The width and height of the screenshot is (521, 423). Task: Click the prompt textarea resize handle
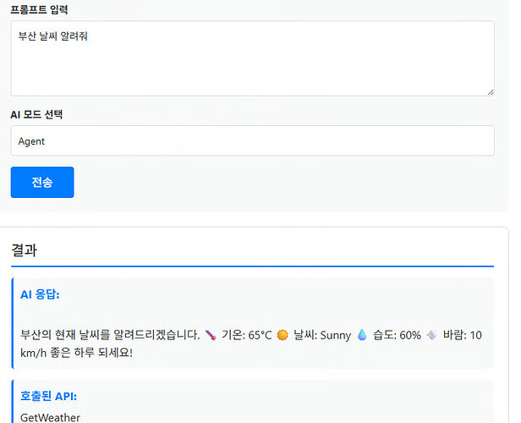click(x=490, y=91)
